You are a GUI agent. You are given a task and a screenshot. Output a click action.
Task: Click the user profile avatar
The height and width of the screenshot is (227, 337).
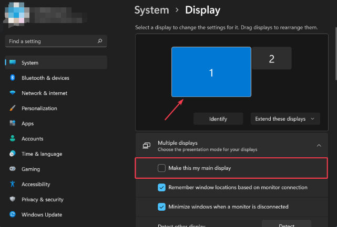[17, 14]
